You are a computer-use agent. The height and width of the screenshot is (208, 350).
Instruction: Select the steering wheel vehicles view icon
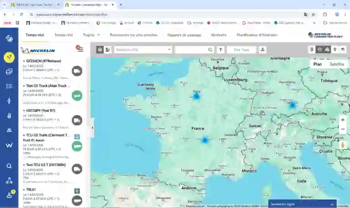tap(100, 50)
